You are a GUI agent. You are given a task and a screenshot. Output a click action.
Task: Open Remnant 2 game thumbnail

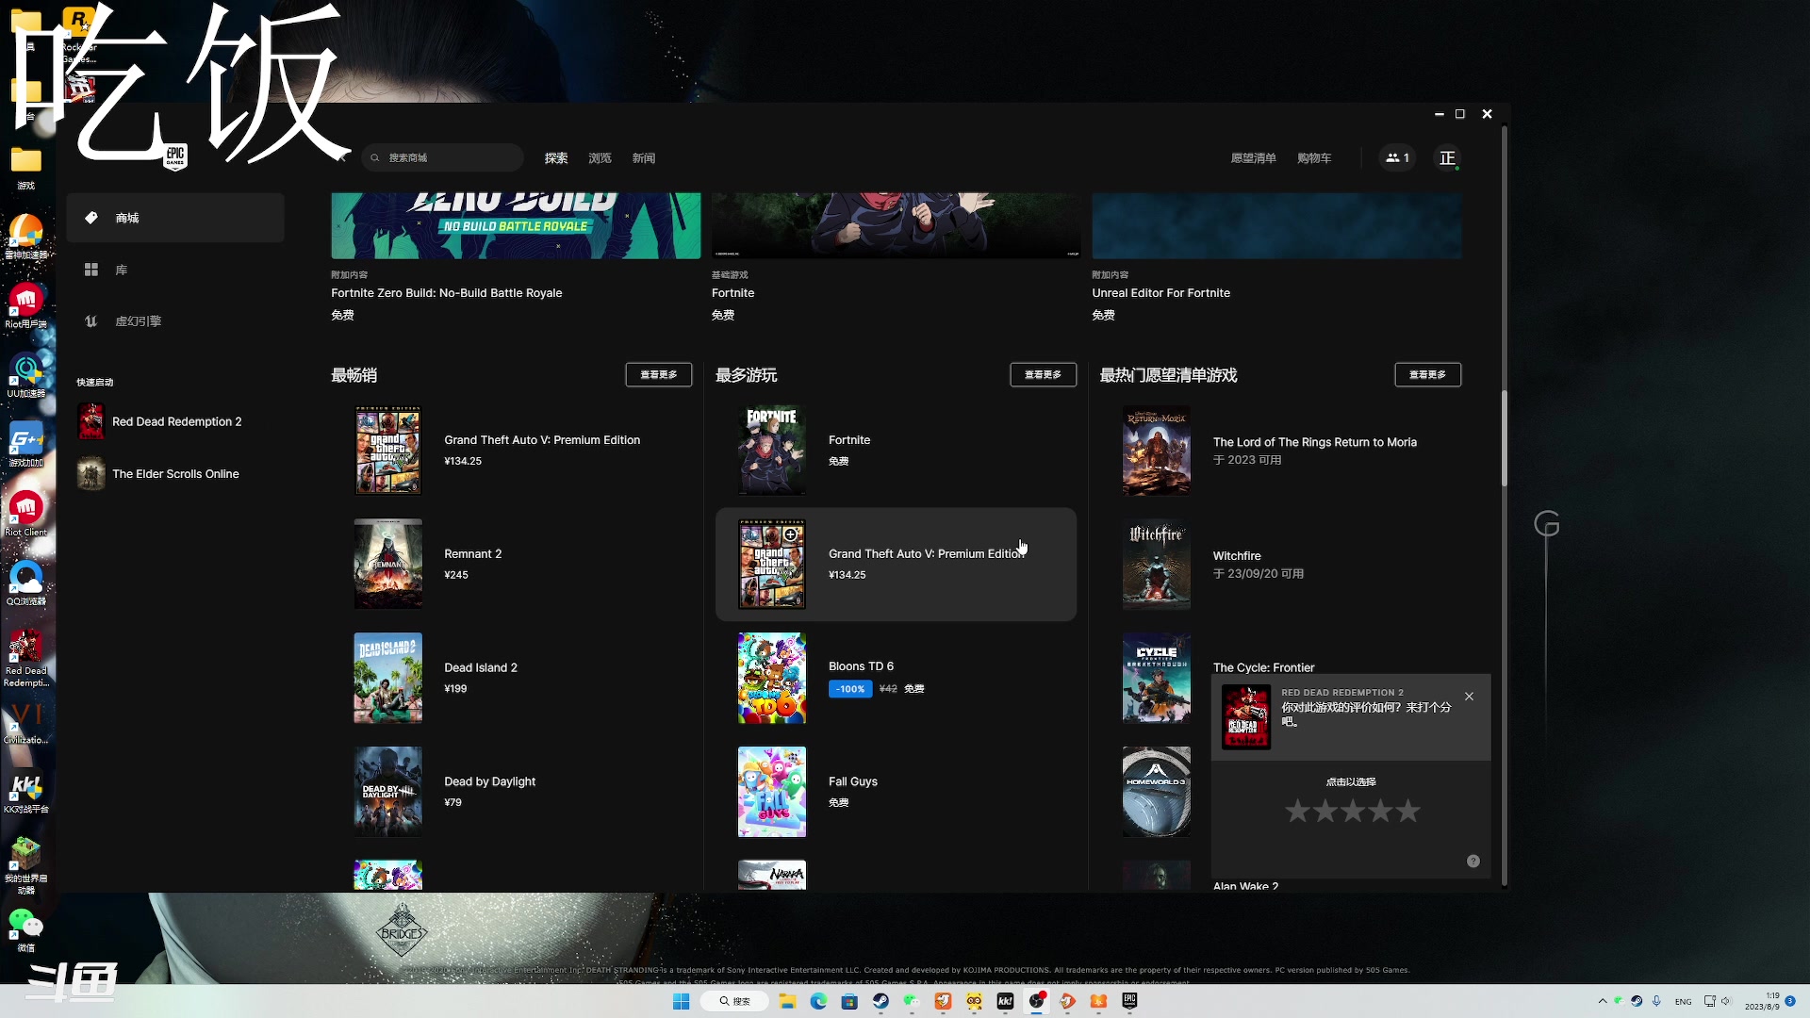pos(387,564)
